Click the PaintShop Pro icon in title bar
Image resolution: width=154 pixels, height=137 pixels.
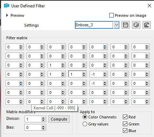coord(7,6)
